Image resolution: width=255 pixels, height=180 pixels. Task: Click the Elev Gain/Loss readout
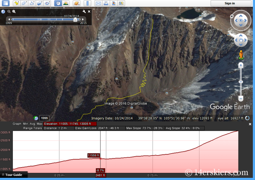point(99,128)
